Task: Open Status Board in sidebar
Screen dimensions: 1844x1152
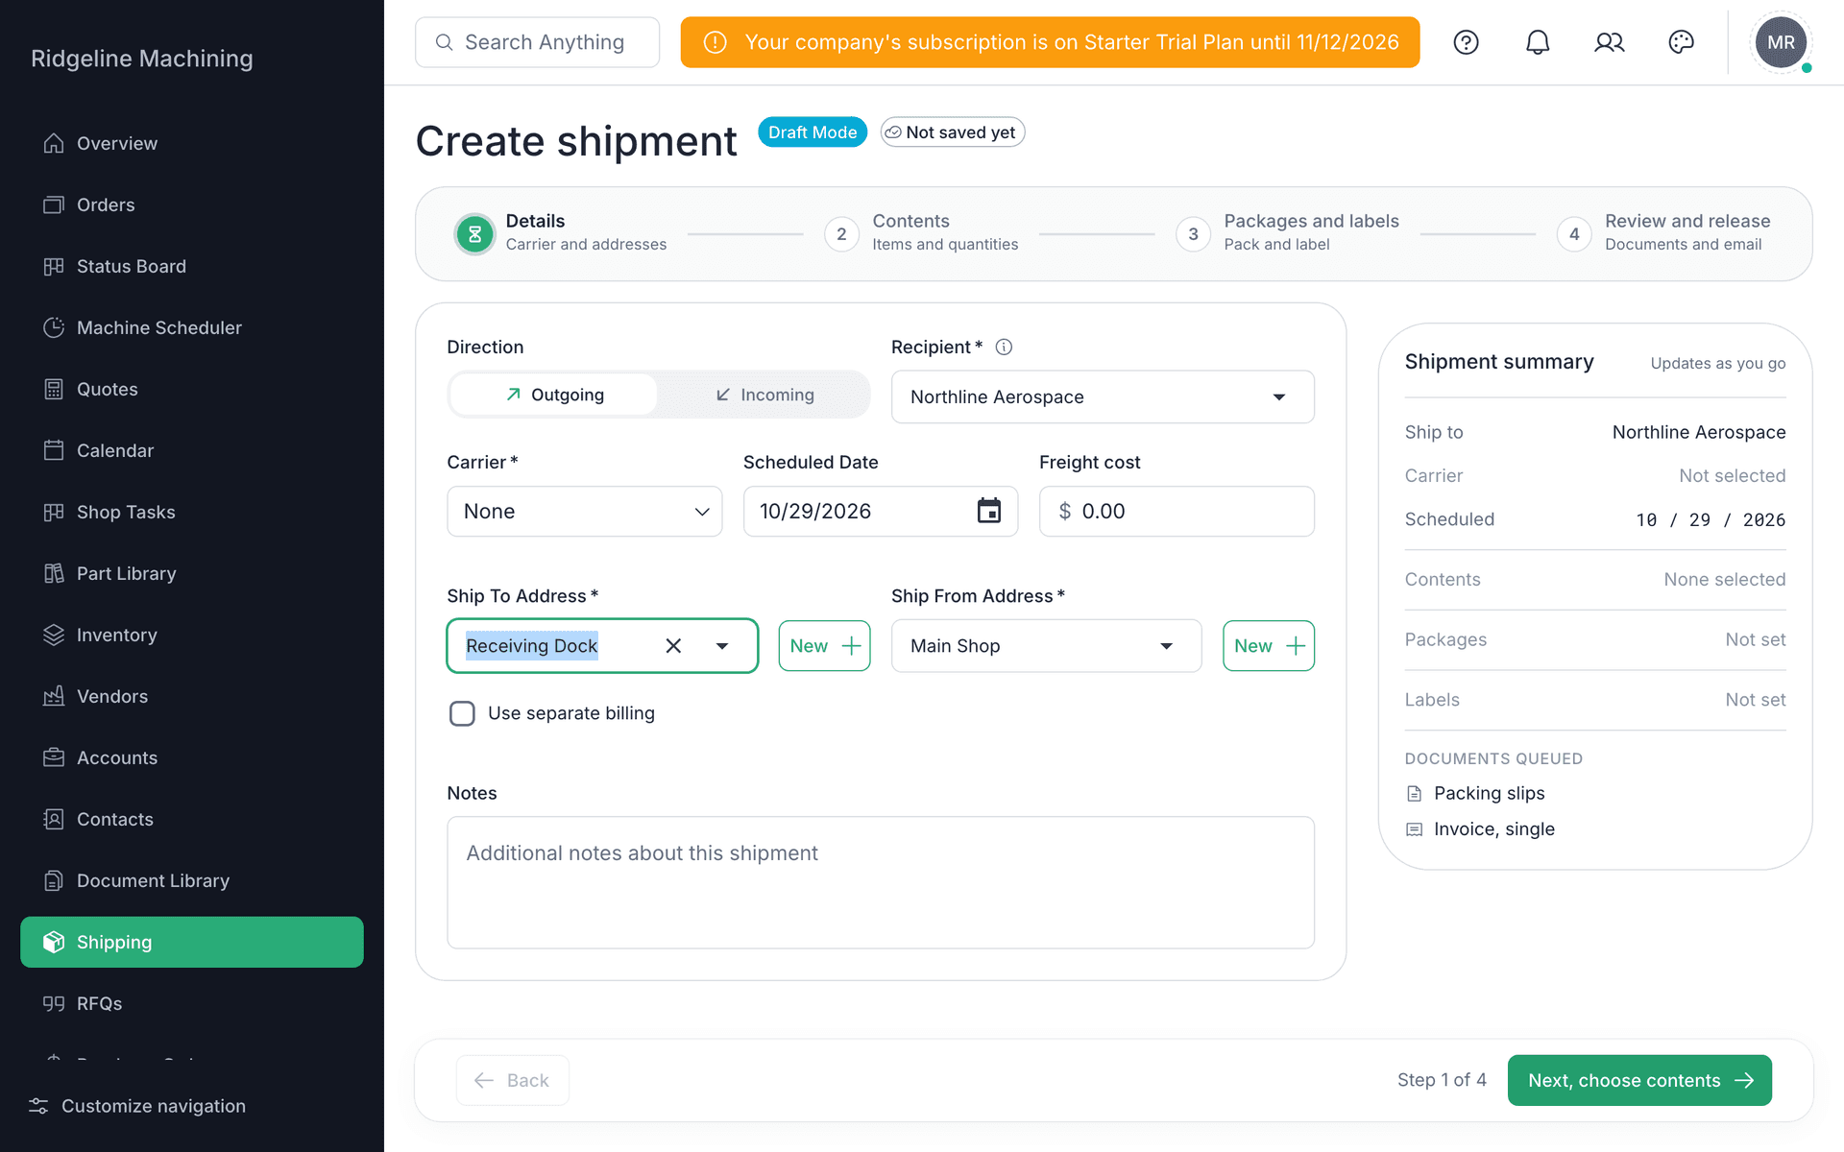Action: [192, 266]
